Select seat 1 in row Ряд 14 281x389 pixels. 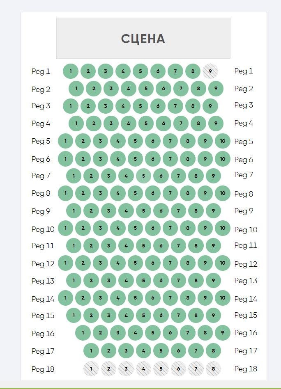[x=66, y=298]
